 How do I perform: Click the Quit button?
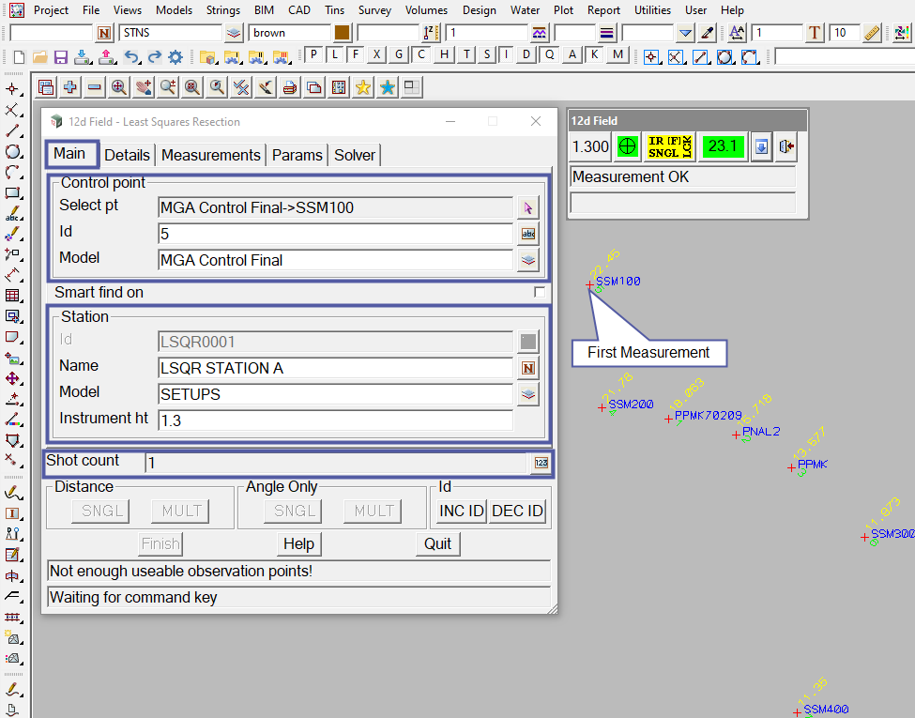click(x=437, y=543)
